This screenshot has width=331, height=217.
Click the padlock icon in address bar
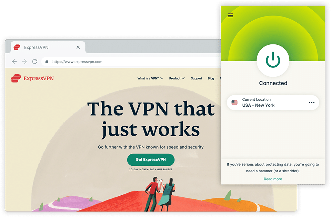47,62
